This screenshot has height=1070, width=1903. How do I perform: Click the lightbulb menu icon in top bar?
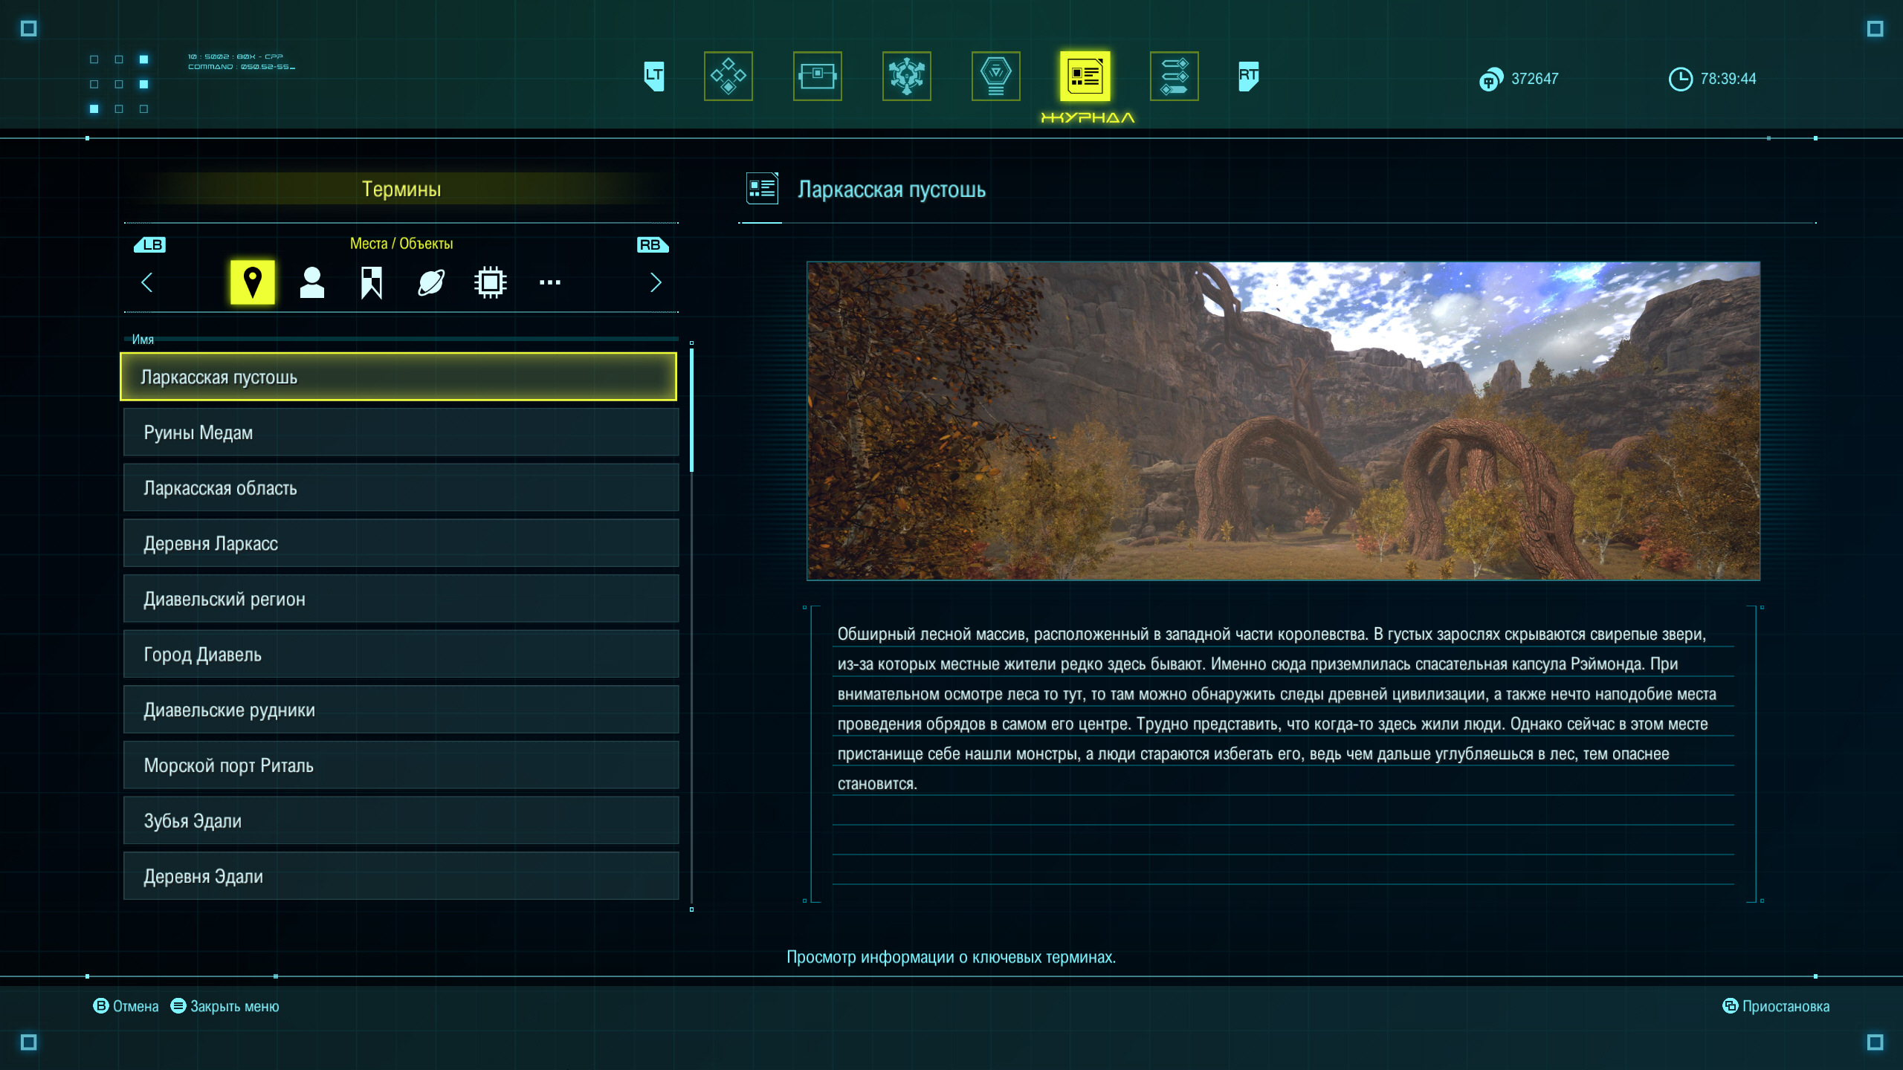995,76
